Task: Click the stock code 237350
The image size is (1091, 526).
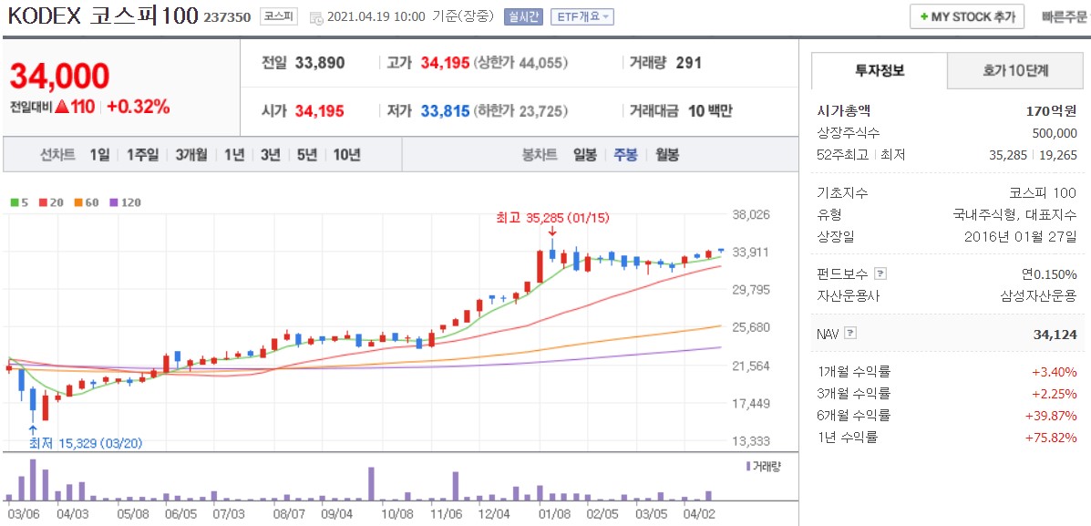Action: 227,17
